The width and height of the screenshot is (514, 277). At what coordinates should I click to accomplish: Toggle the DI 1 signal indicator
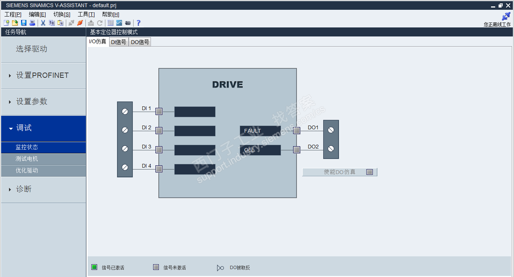(x=159, y=111)
